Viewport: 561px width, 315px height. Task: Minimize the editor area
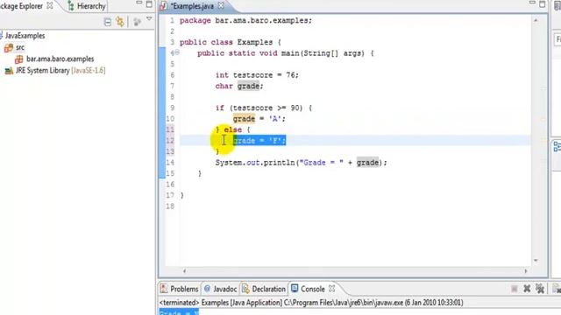[x=532, y=3]
